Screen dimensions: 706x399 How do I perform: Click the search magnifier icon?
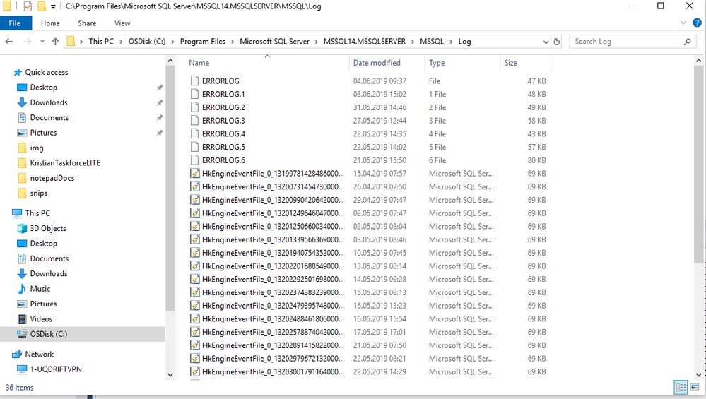687,42
